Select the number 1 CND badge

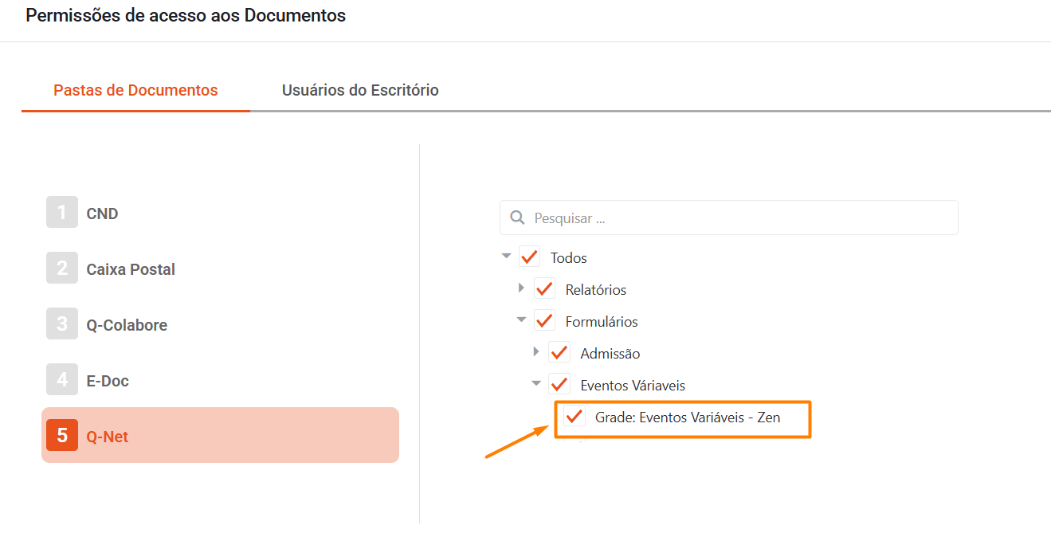point(62,213)
